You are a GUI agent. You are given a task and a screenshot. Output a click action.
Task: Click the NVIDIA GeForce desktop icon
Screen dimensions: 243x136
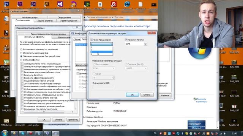(x=87, y=4)
